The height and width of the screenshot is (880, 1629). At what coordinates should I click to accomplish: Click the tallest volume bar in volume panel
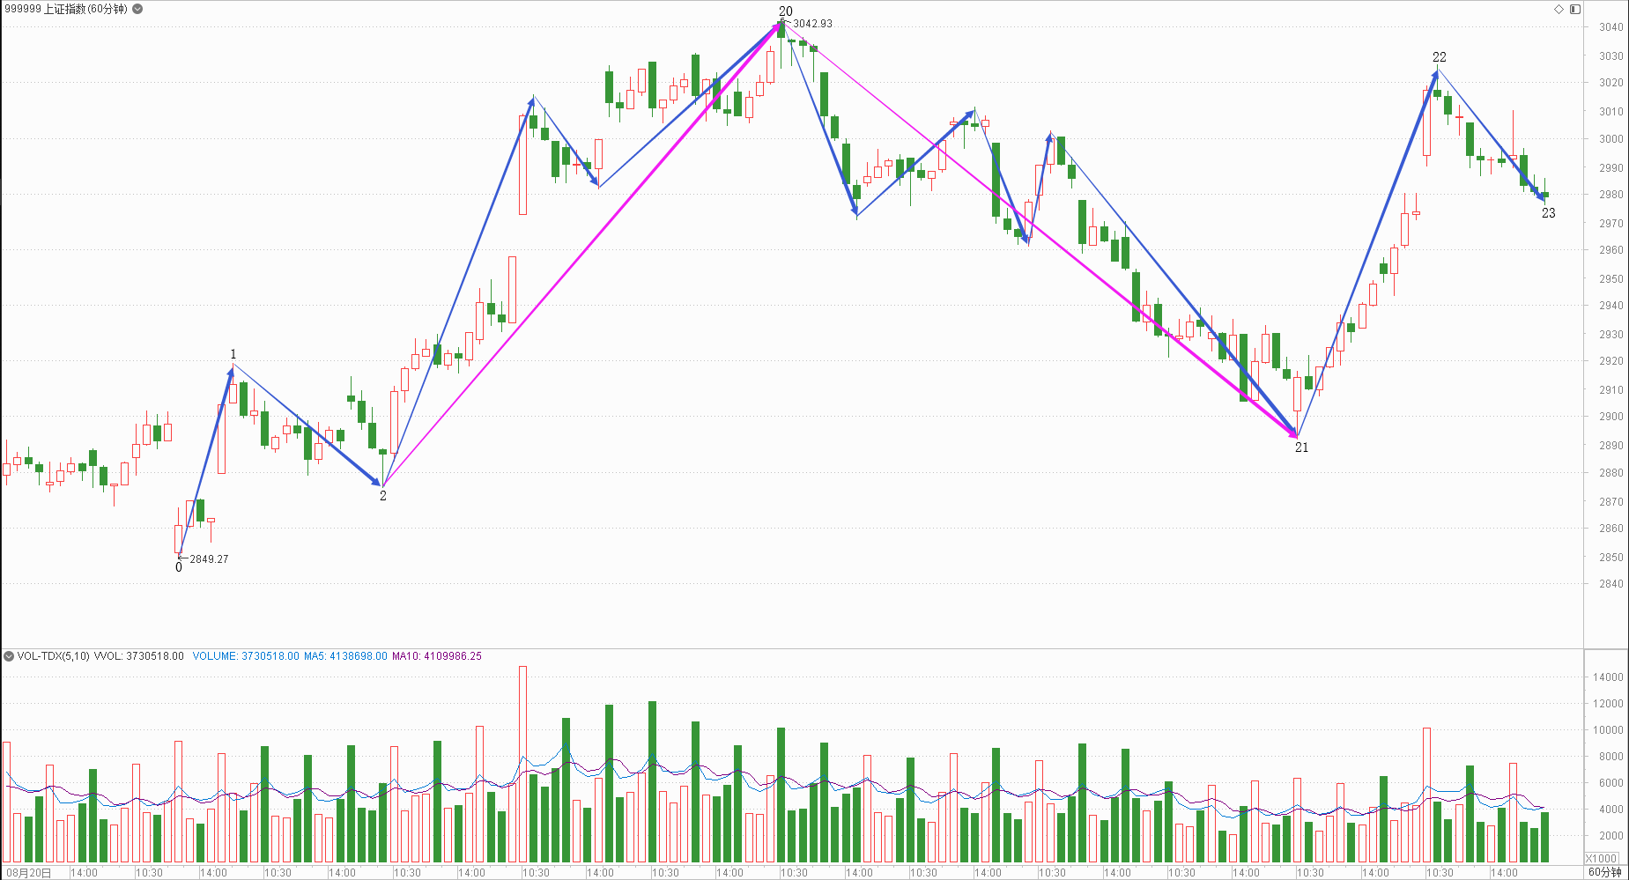522,764
